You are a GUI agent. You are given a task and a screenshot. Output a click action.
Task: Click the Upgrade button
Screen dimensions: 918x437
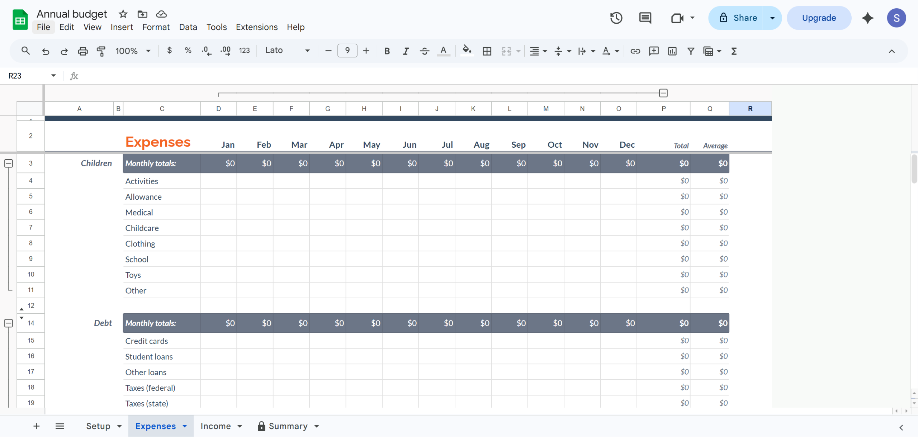pos(819,18)
